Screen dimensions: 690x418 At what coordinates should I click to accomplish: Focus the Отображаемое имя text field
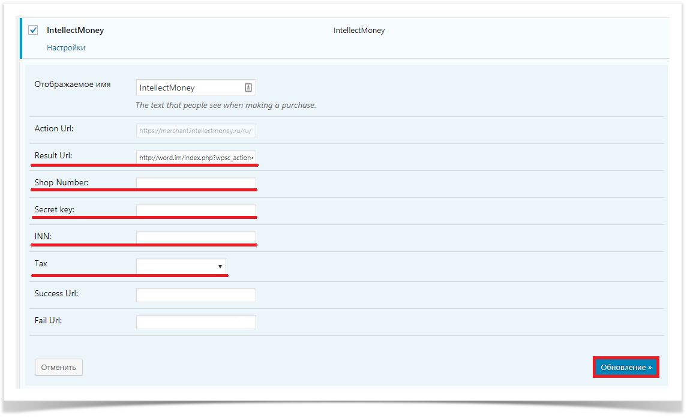click(189, 88)
